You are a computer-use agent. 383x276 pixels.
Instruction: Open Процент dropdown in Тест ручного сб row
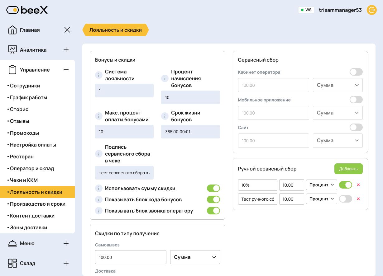click(x=322, y=199)
